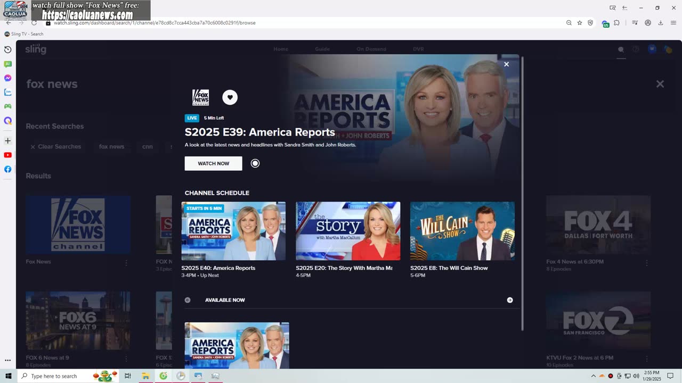Open more options for KTVU Fox 2 News
The image size is (682, 383).
pyautogui.click(x=647, y=359)
